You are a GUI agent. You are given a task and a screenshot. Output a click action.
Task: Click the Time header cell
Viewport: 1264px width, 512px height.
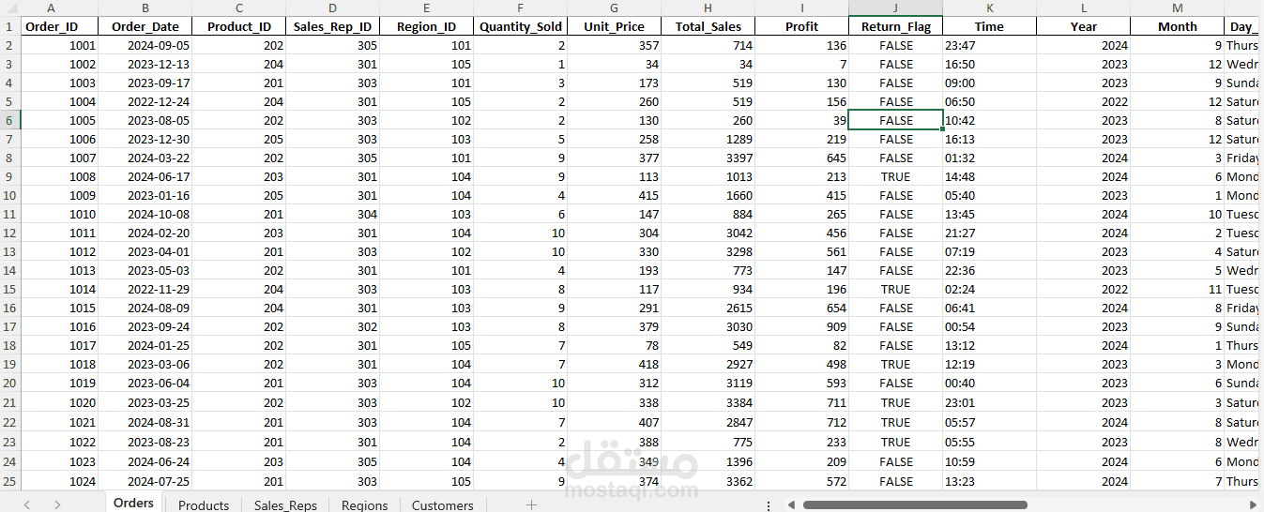coord(990,26)
